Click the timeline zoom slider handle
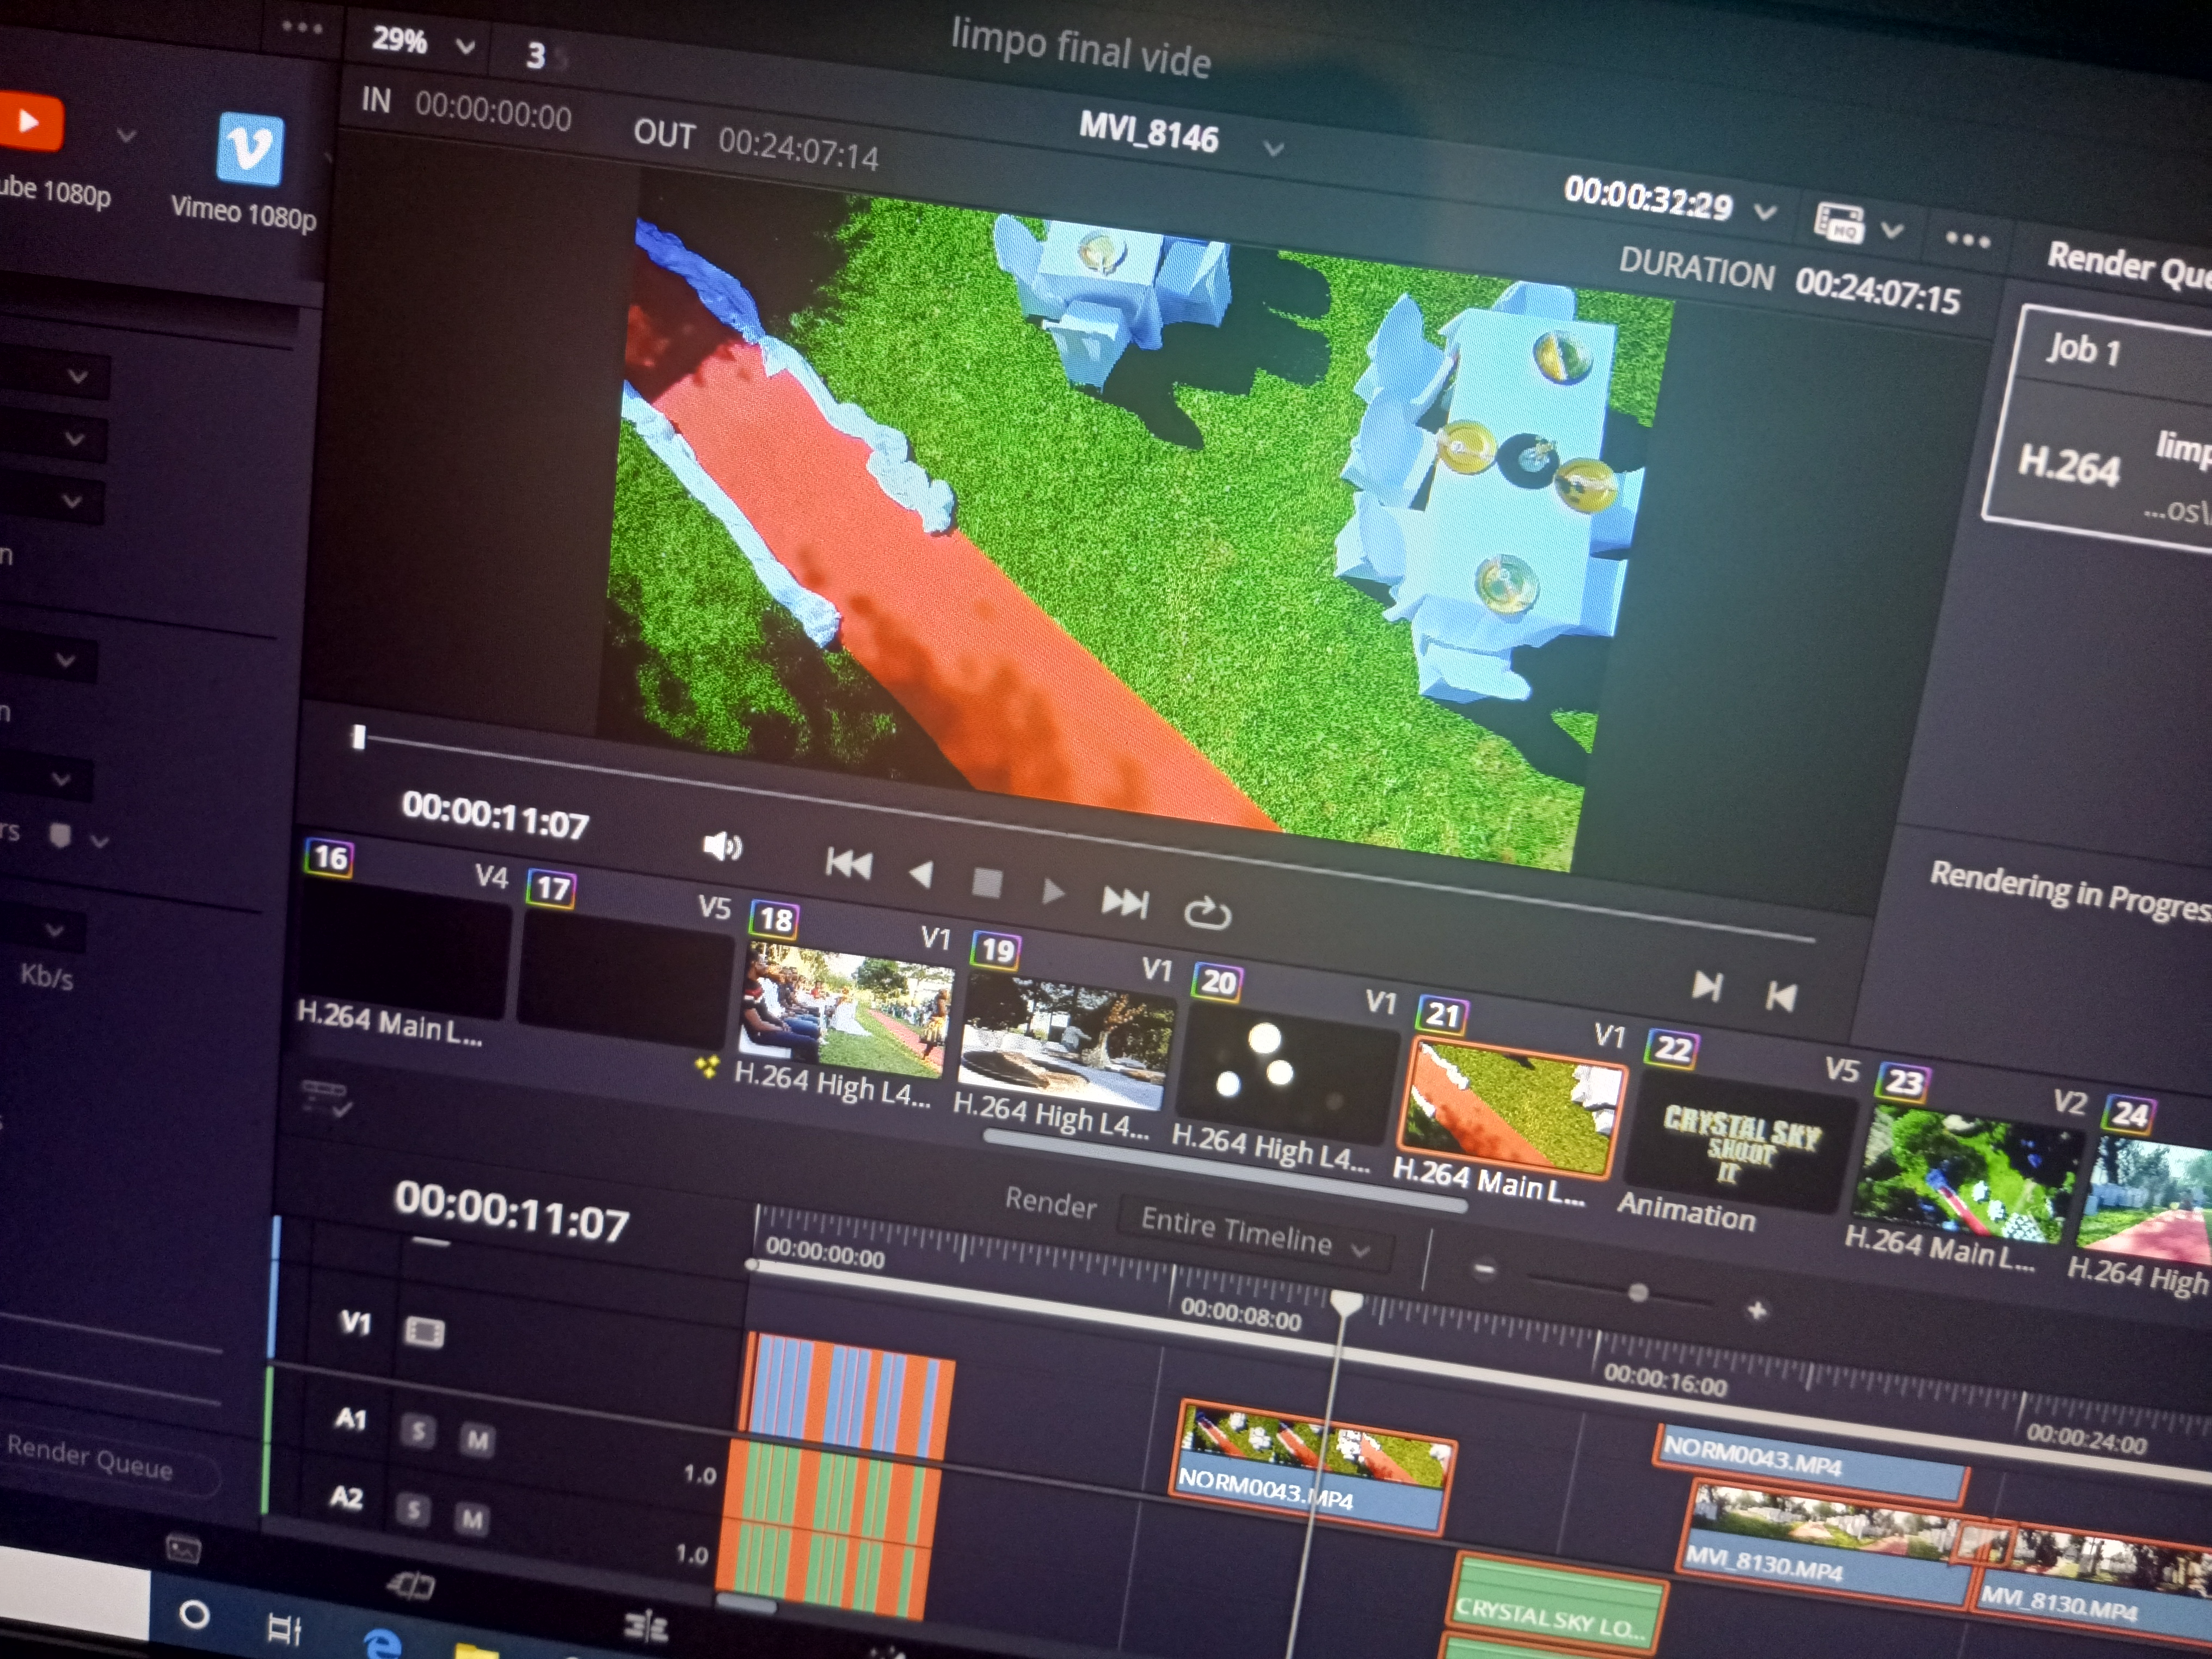 (1637, 1292)
